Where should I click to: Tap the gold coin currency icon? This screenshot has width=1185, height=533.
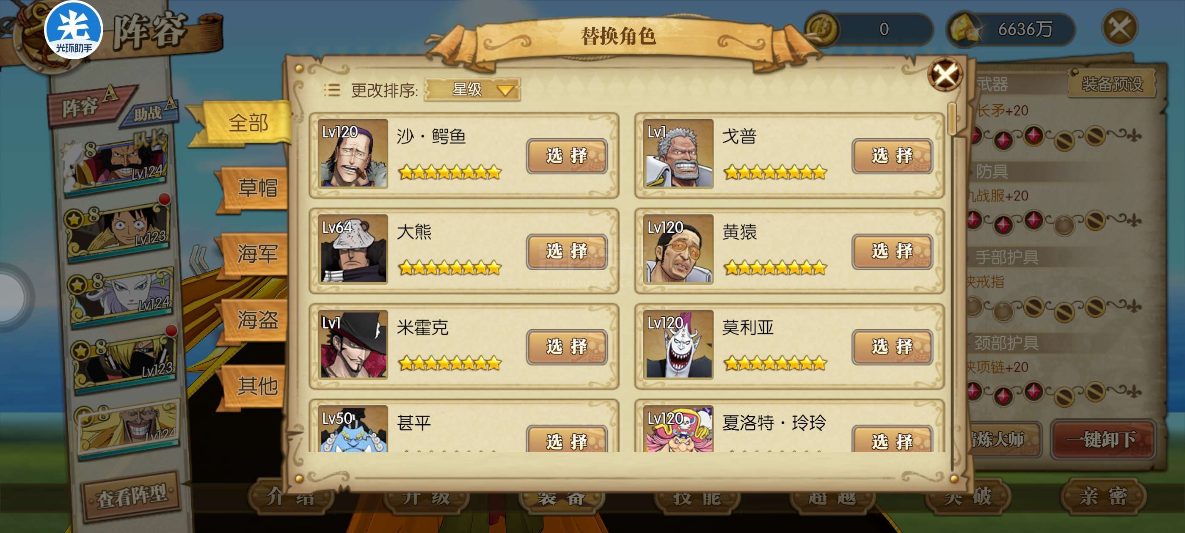pyautogui.click(x=822, y=28)
